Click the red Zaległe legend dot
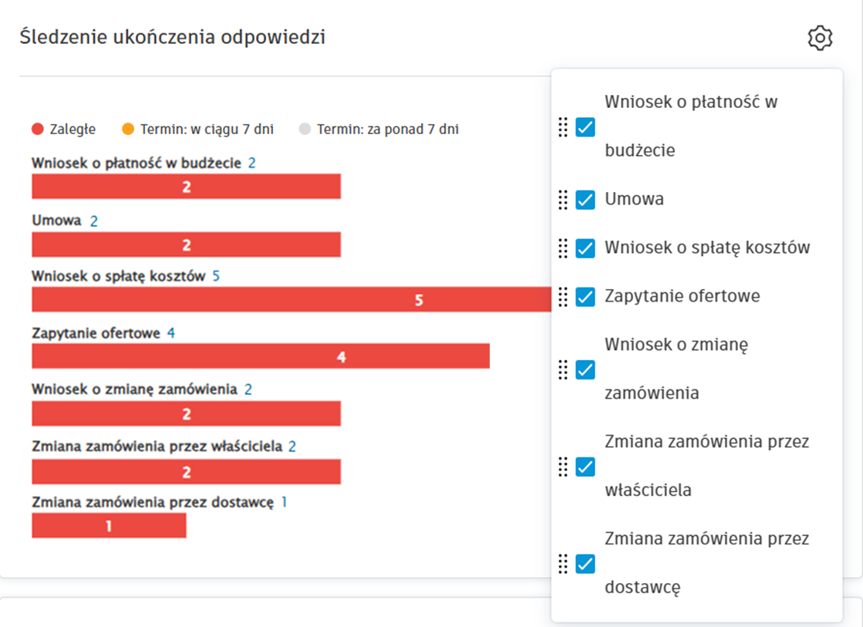 point(37,130)
